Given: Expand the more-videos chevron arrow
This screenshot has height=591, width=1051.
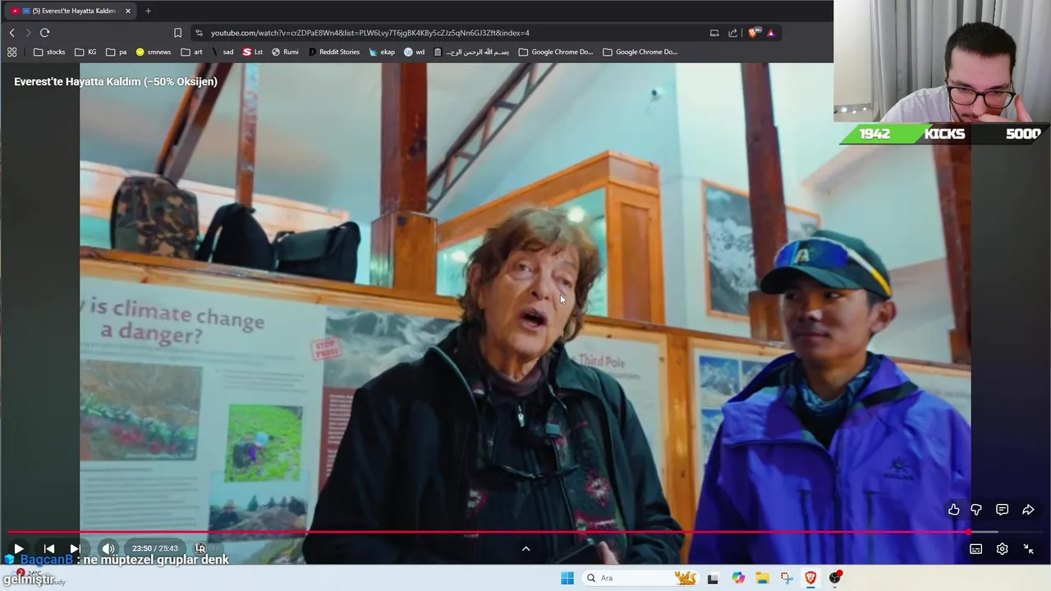Looking at the screenshot, I should coord(525,548).
